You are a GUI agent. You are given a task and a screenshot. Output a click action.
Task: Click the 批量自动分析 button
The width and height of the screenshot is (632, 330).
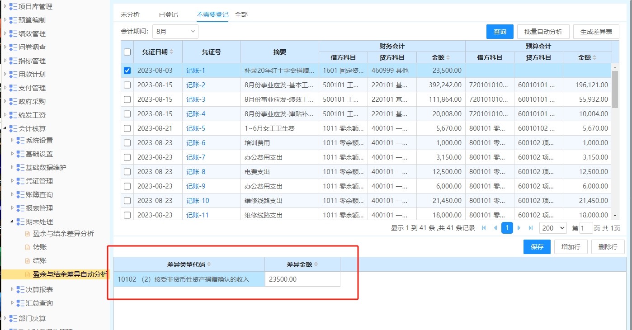[x=543, y=32]
